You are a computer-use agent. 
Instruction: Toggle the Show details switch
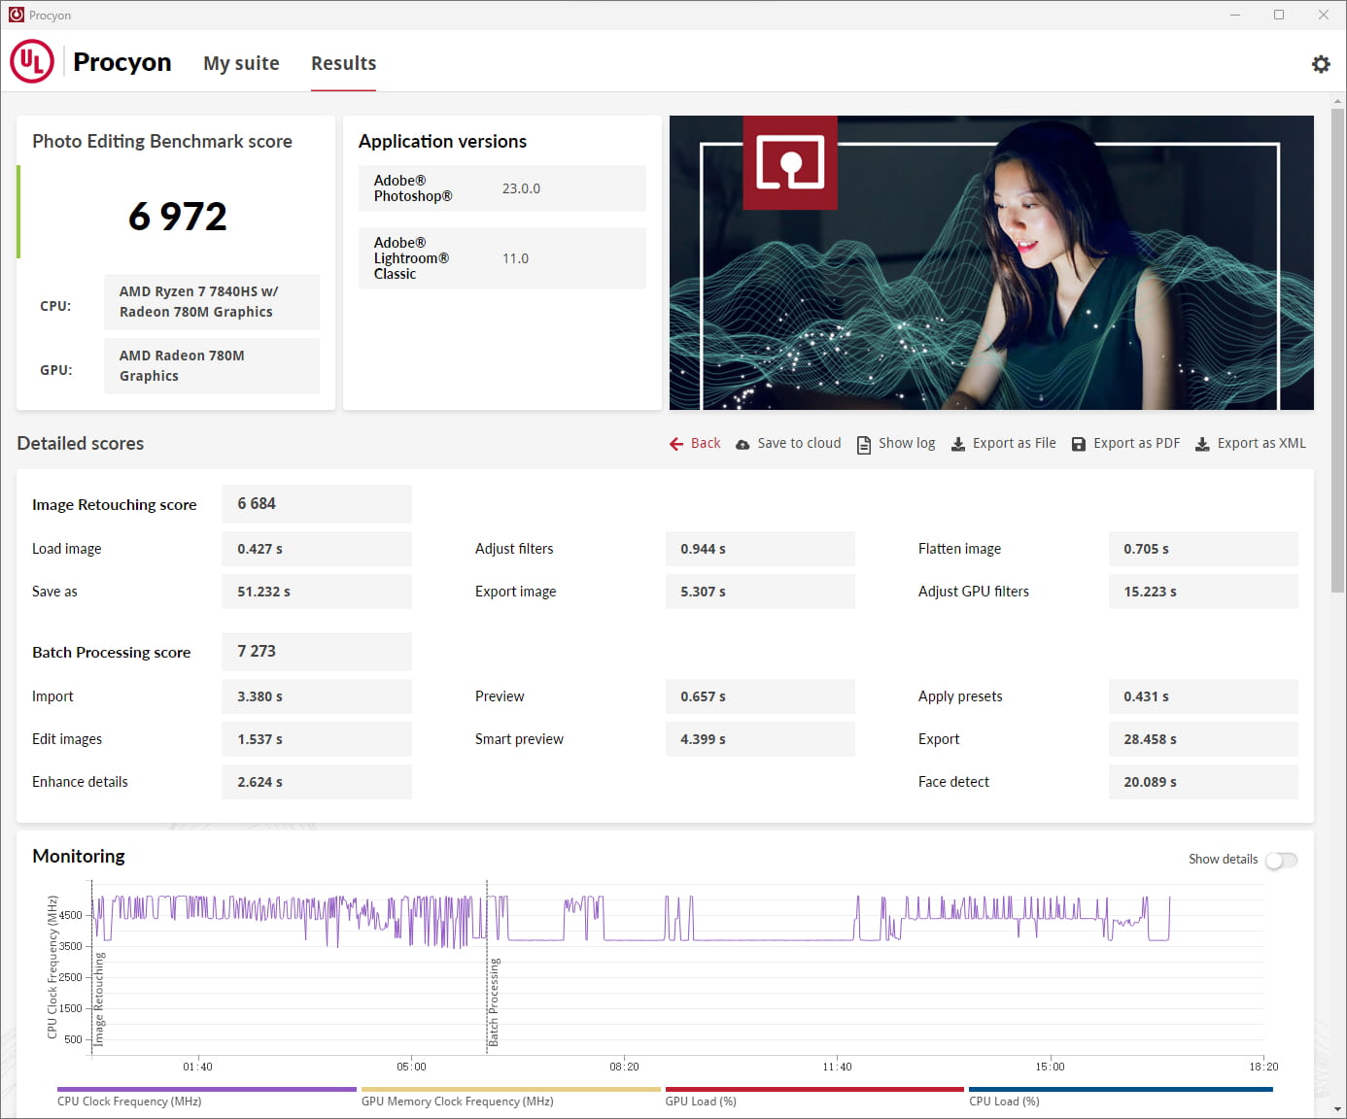tap(1281, 860)
